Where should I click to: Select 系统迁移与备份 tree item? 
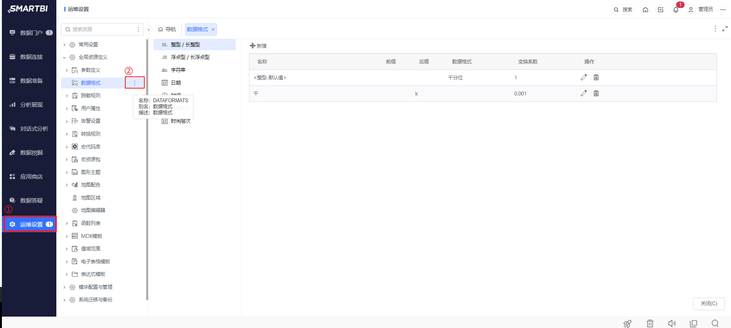[95, 299]
